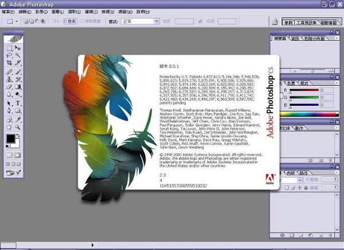Screen dimensions: 344x250
Task: Swap foreground and background colors
Action: coord(18,135)
